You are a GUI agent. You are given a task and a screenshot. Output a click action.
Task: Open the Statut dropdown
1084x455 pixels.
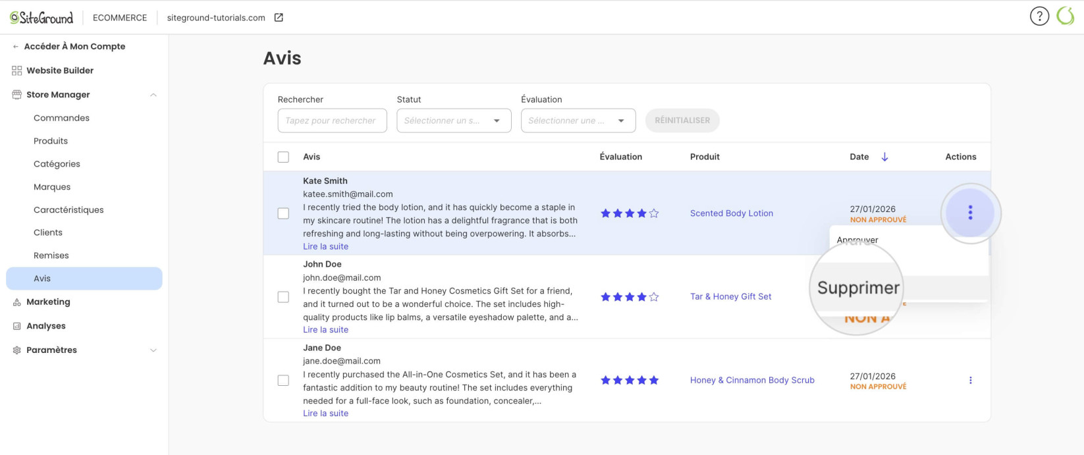[x=454, y=120]
